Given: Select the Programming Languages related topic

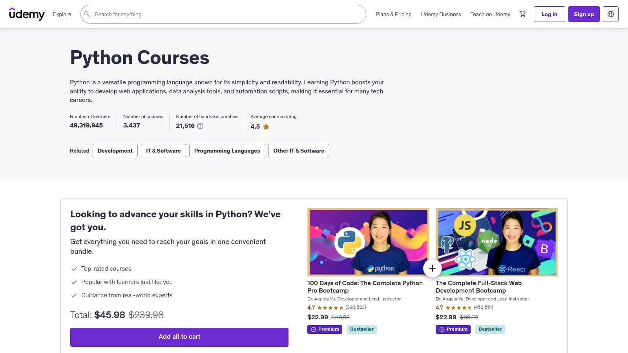Looking at the screenshot, I should (227, 151).
